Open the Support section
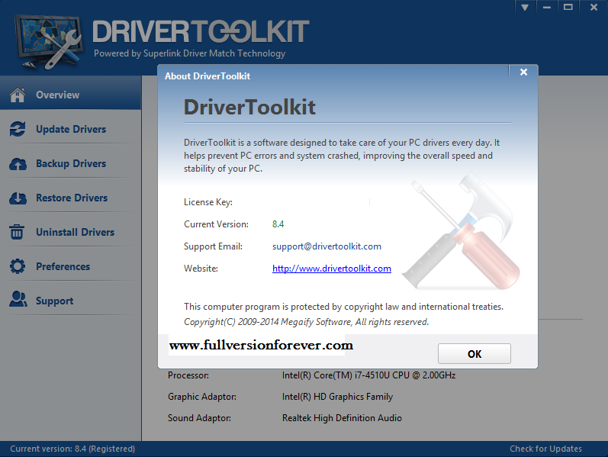Screen dimensions: 608x457 71,301
